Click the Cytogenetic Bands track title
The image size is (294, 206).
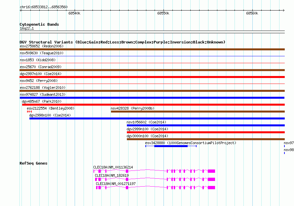(39, 24)
